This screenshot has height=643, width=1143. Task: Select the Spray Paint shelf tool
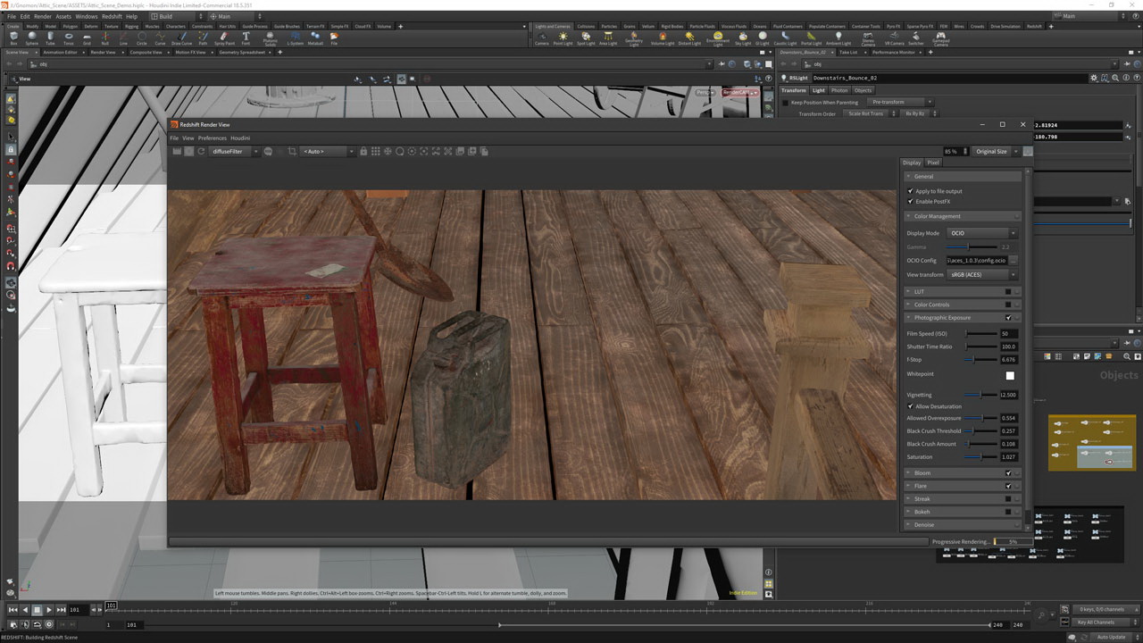click(x=224, y=38)
